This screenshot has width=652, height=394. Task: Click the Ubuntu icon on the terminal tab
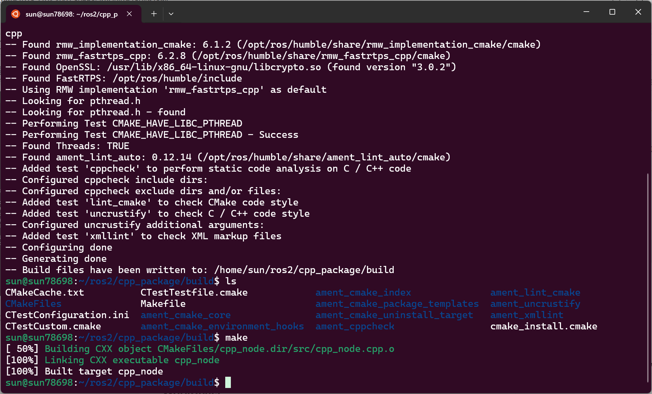pos(15,14)
